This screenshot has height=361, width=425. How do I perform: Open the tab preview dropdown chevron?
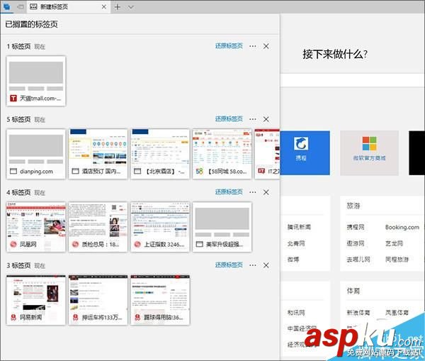coord(130,7)
